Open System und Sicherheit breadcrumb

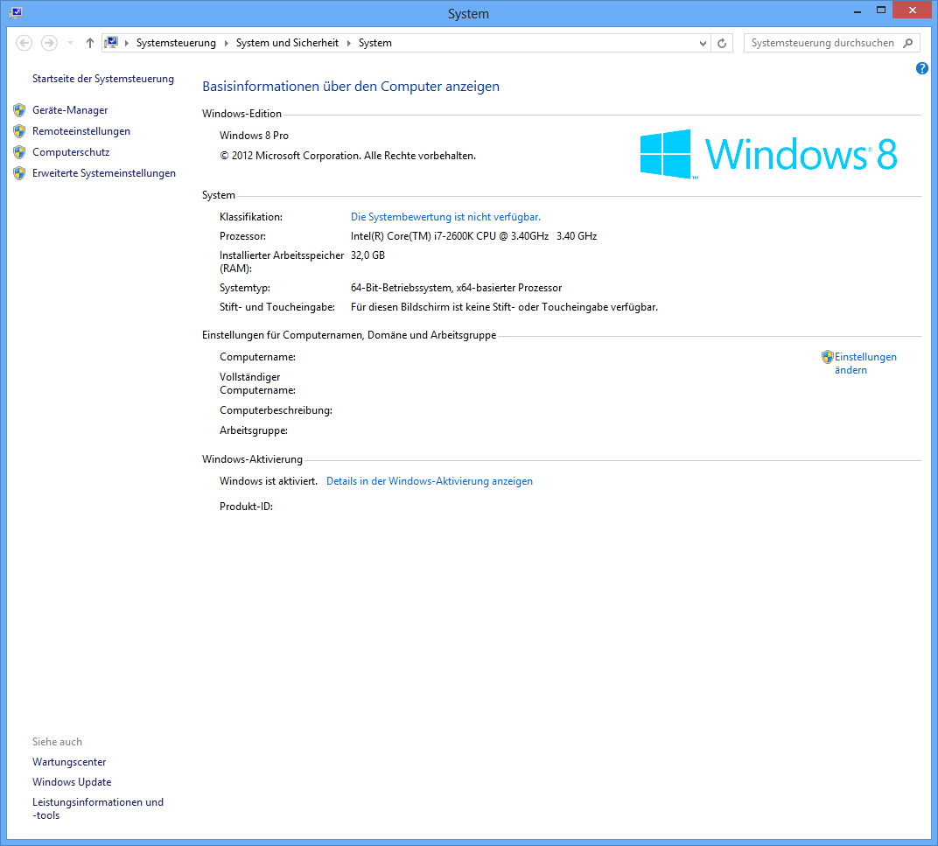tap(287, 43)
